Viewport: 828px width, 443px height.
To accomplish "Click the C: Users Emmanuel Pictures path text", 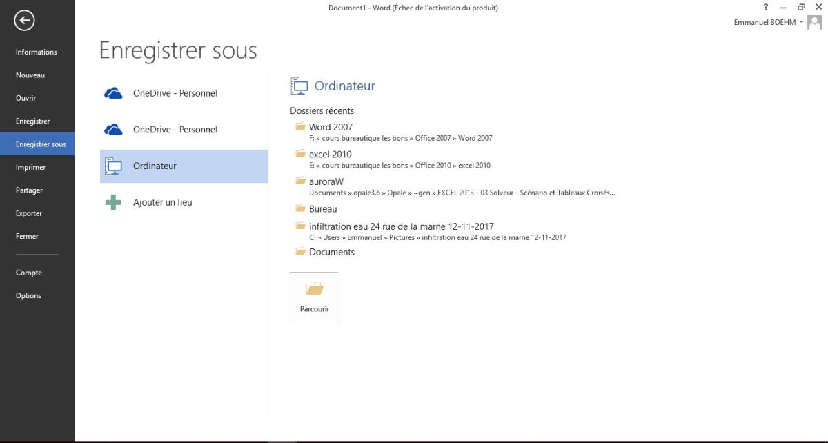I will (x=437, y=238).
